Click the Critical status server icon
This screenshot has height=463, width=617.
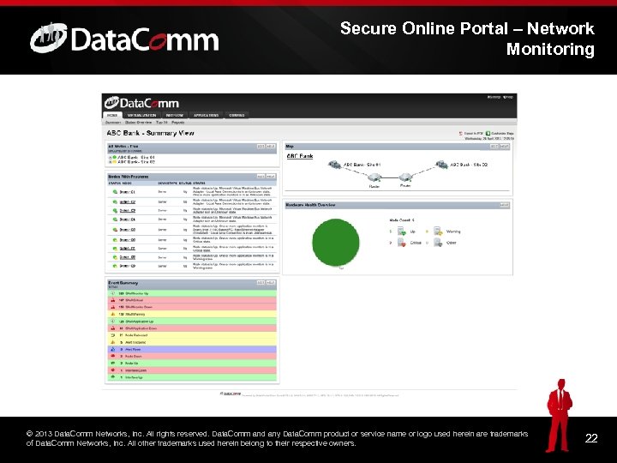(401, 243)
